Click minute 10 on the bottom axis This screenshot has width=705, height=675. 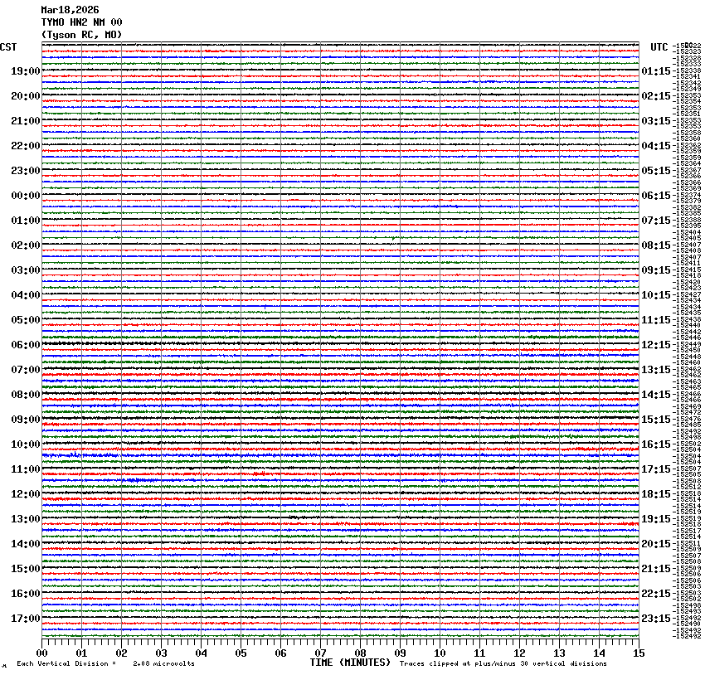click(440, 653)
